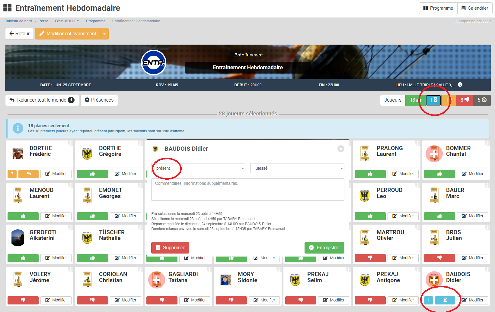495x312 pixels.
Task: Click the hourglass waiting-status filter badge
Action: pos(433,100)
